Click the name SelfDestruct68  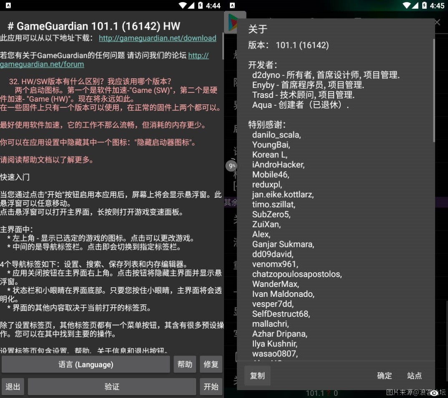(x=281, y=314)
